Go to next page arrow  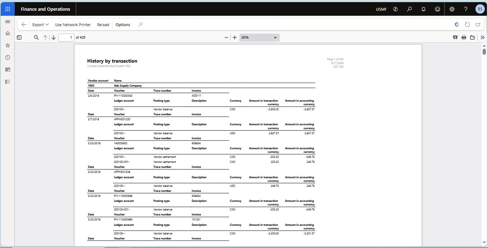[53, 37]
